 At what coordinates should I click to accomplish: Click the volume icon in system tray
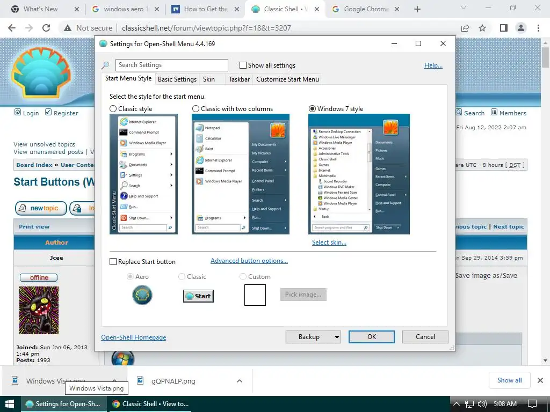coord(482,404)
